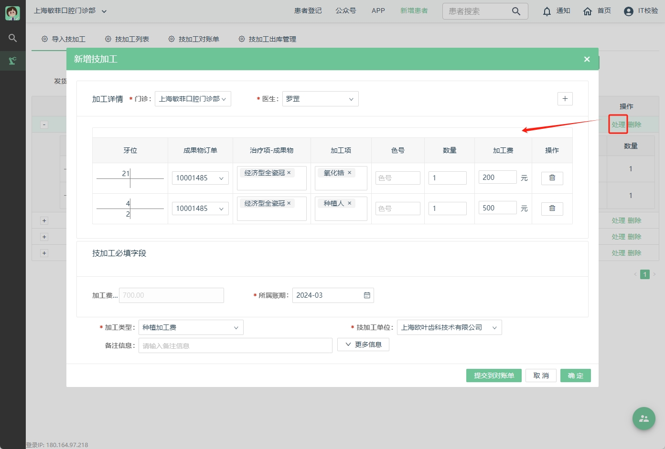Expand the 加工类型 dropdown
This screenshot has width=665, height=449.
pyautogui.click(x=191, y=327)
